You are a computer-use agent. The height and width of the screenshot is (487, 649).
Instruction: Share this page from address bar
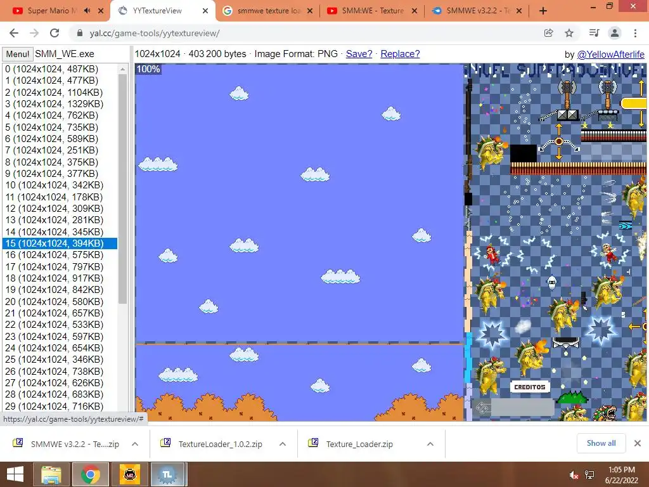(548, 33)
